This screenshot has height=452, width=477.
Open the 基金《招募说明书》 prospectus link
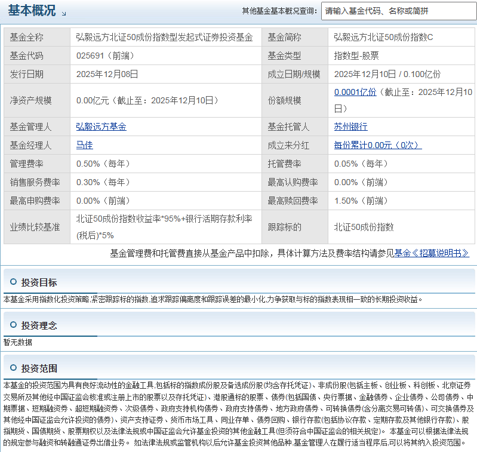coord(432,253)
